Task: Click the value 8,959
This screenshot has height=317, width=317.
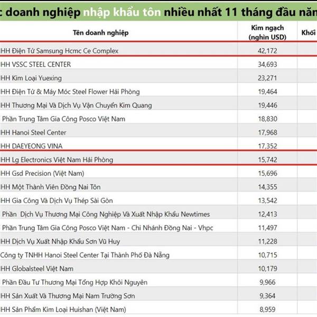Action: tap(267, 310)
